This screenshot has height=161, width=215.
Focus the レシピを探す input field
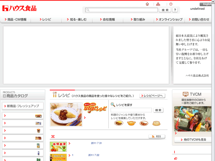coord(131,110)
